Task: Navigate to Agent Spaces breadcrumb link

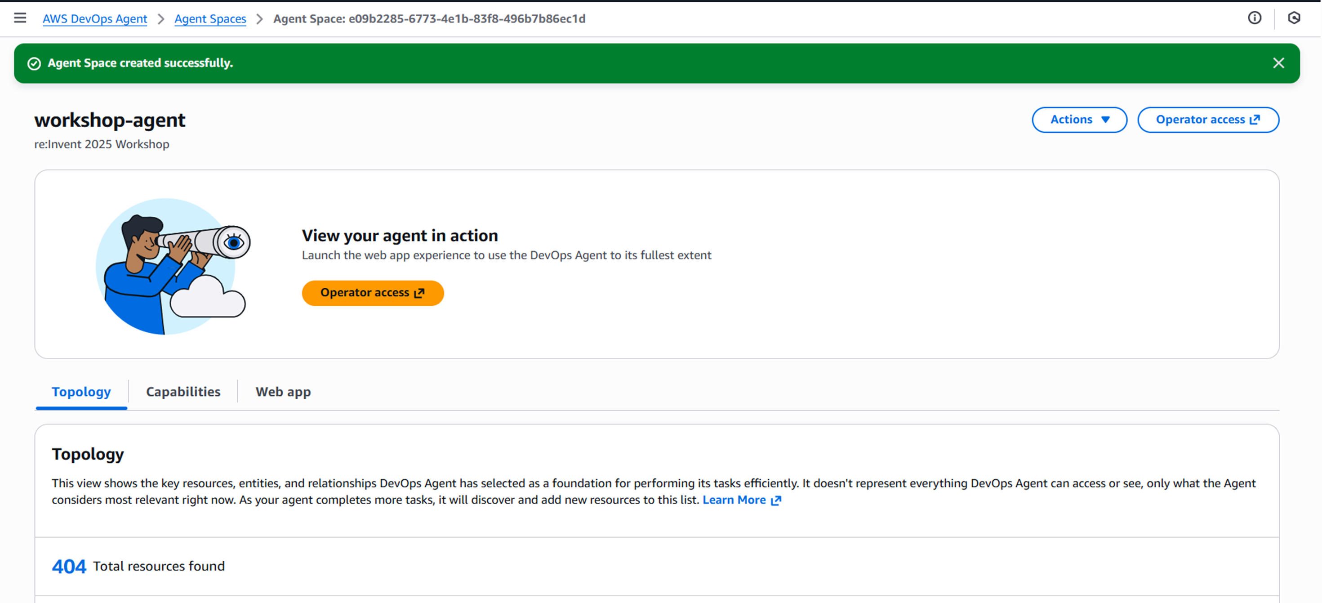Action: (210, 19)
